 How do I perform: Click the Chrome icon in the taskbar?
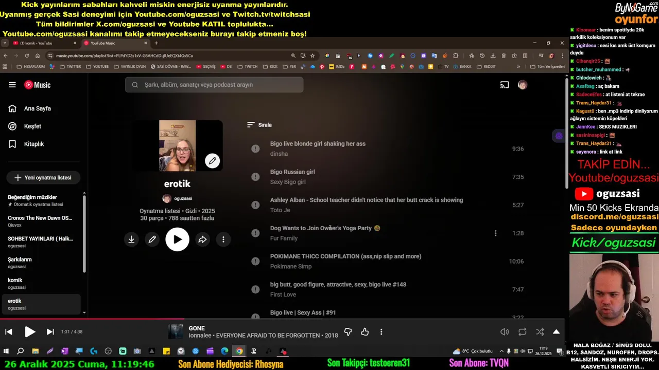(x=239, y=351)
